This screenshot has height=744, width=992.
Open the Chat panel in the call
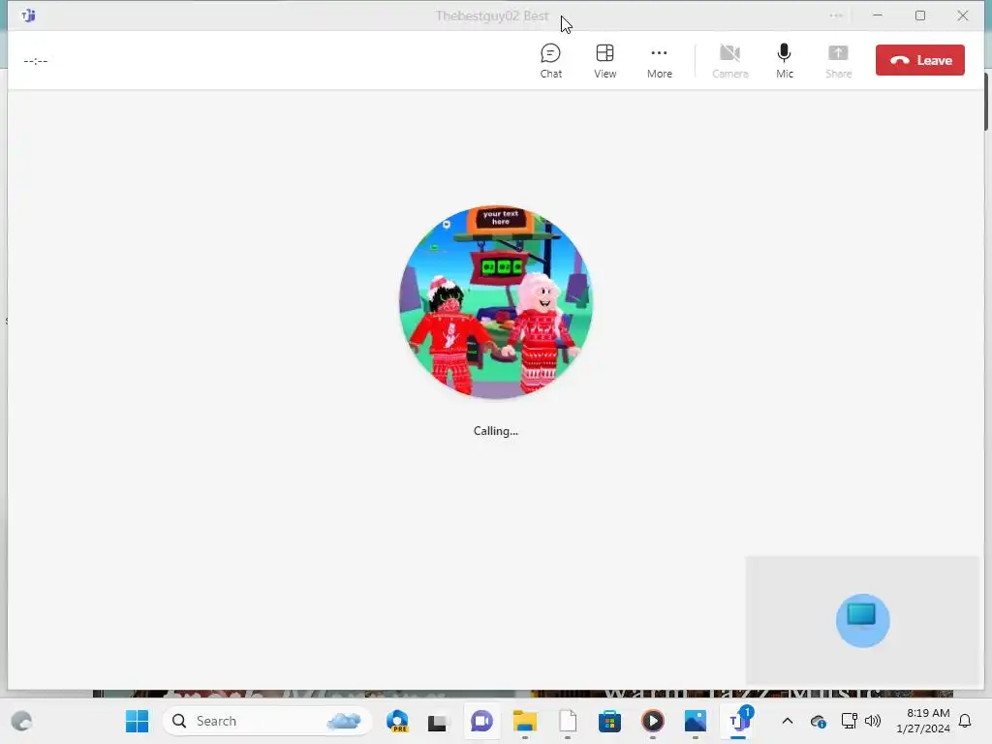tap(550, 61)
